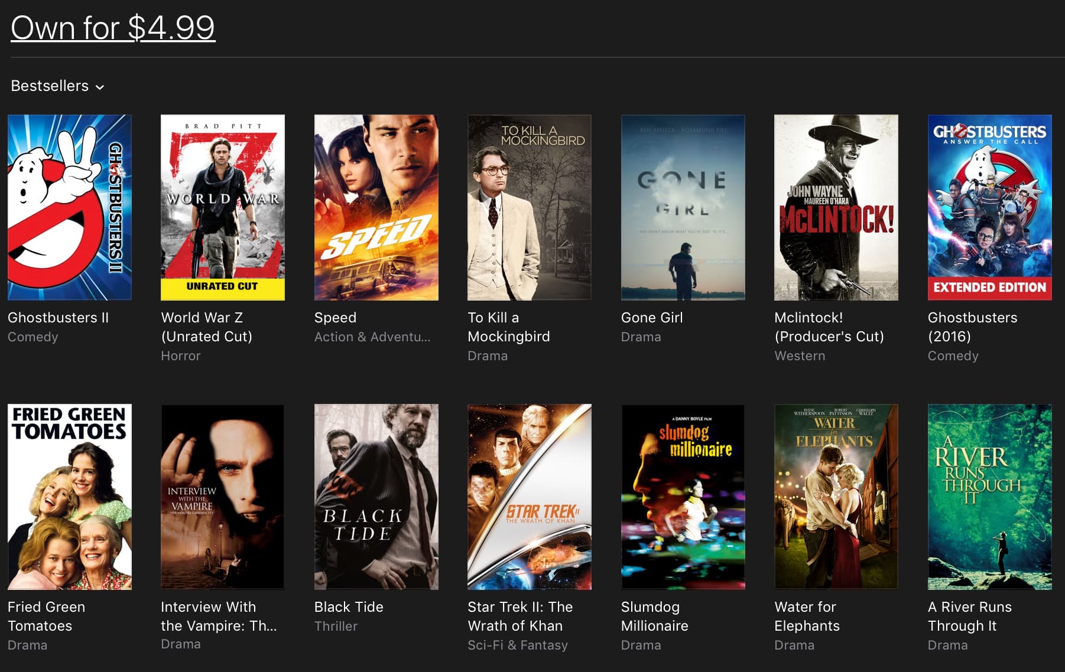Click 'Drama' genre under Gone Girl
This screenshot has height=672, width=1065.
(641, 337)
